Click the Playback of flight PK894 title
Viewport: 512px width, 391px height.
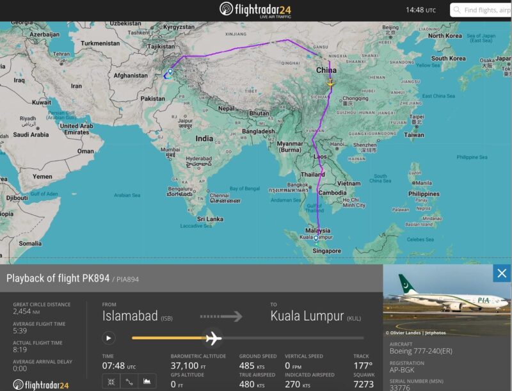(58, 278)
